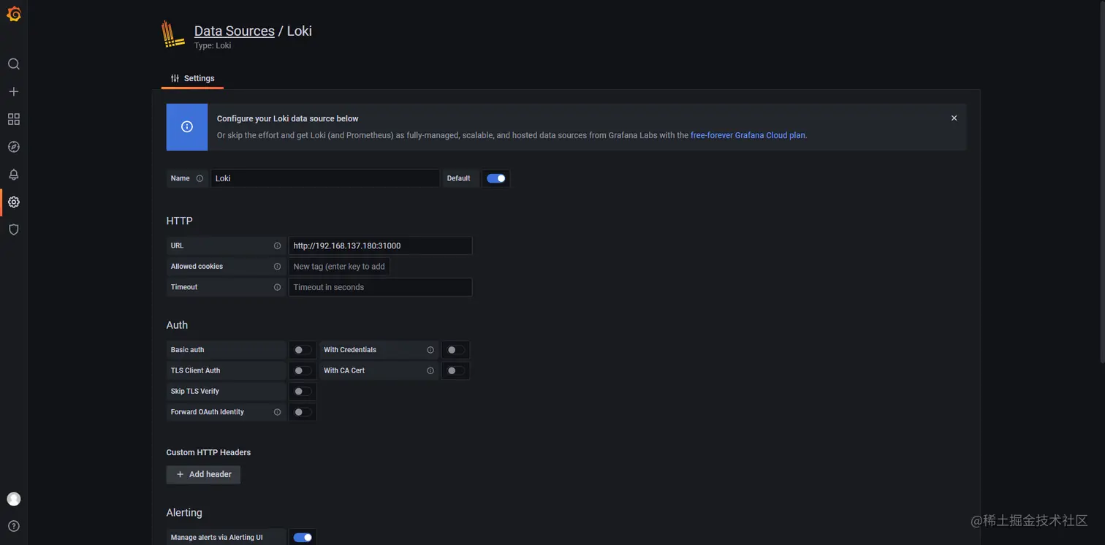The height and width of the screenshot is (545, 1105).
Task: Enable Forward OAuth Identity switch
Action: click(303, 412)
